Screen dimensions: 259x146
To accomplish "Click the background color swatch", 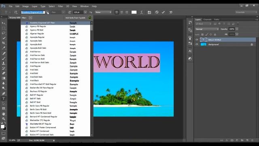I will coord(5,129).
